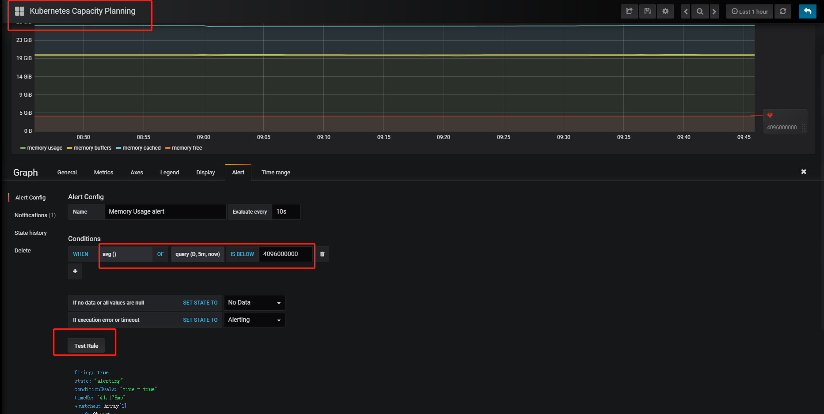Choose Delete in alert sidebar

23,251
